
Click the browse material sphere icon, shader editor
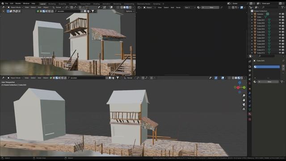coord(198,8)
